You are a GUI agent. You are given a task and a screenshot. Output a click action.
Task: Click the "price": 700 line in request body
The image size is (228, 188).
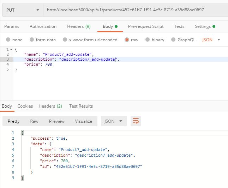coord(38,64)
